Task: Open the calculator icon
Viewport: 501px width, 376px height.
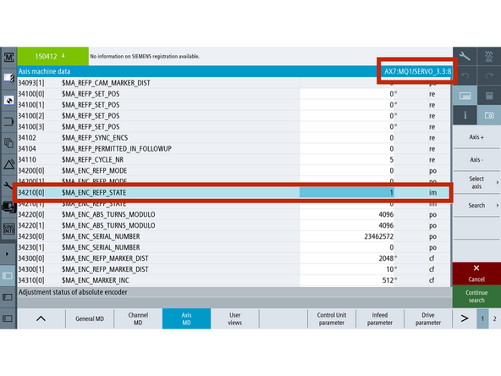Action: tap(489, 96)
